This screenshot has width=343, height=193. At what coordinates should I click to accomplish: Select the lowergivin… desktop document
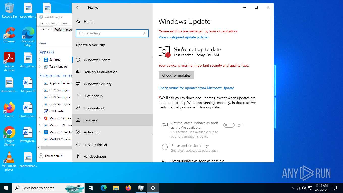[28, 134]
